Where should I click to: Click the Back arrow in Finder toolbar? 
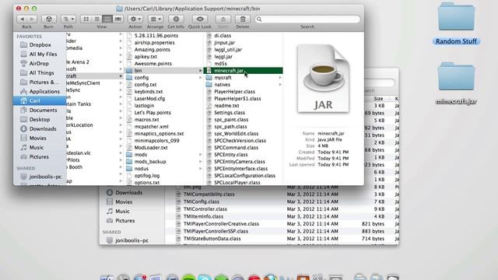coord(22,19)
